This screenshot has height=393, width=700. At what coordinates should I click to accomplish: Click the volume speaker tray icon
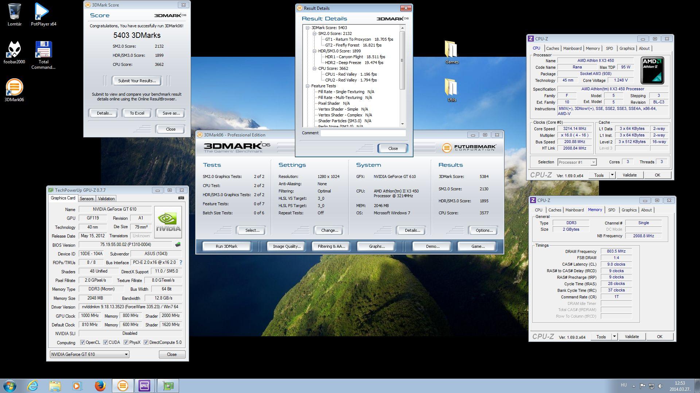(660, 386)
